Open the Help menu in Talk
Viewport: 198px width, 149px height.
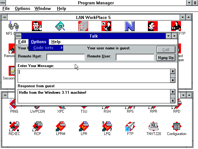56,42
